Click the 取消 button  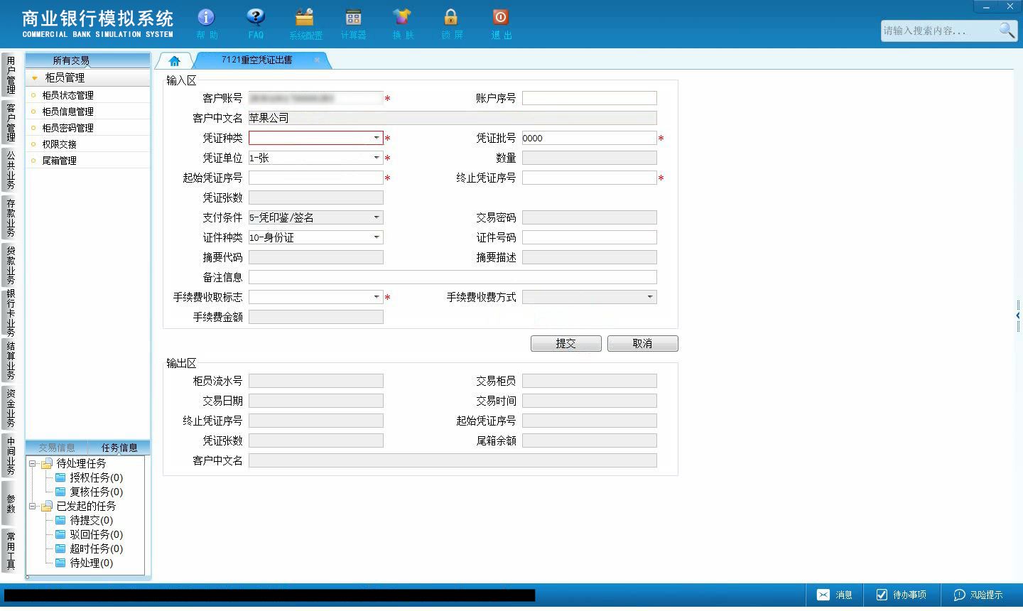tap(643, 343)
